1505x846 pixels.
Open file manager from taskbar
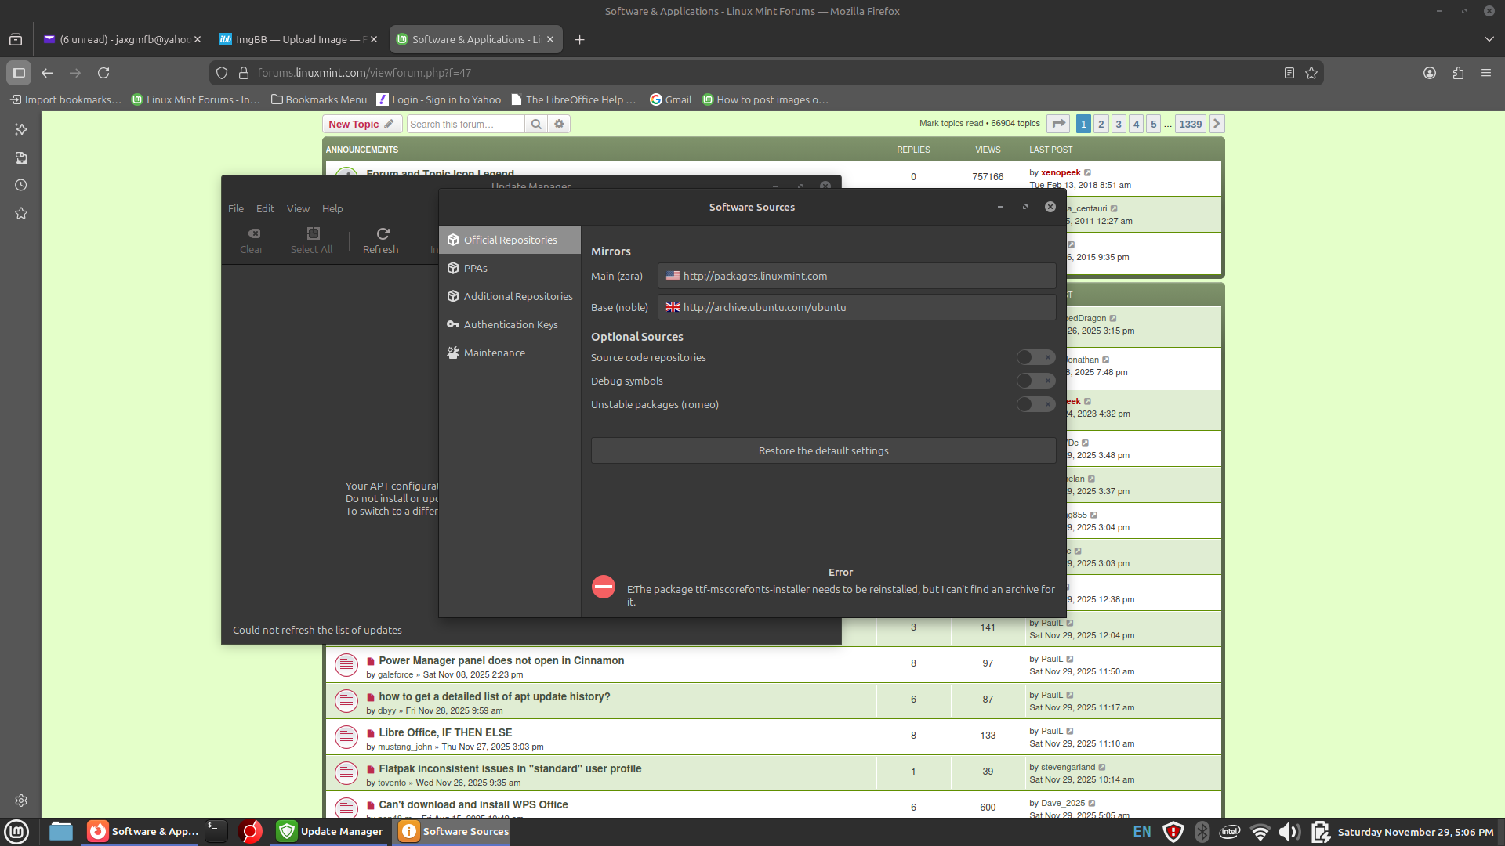click(60, 831)
